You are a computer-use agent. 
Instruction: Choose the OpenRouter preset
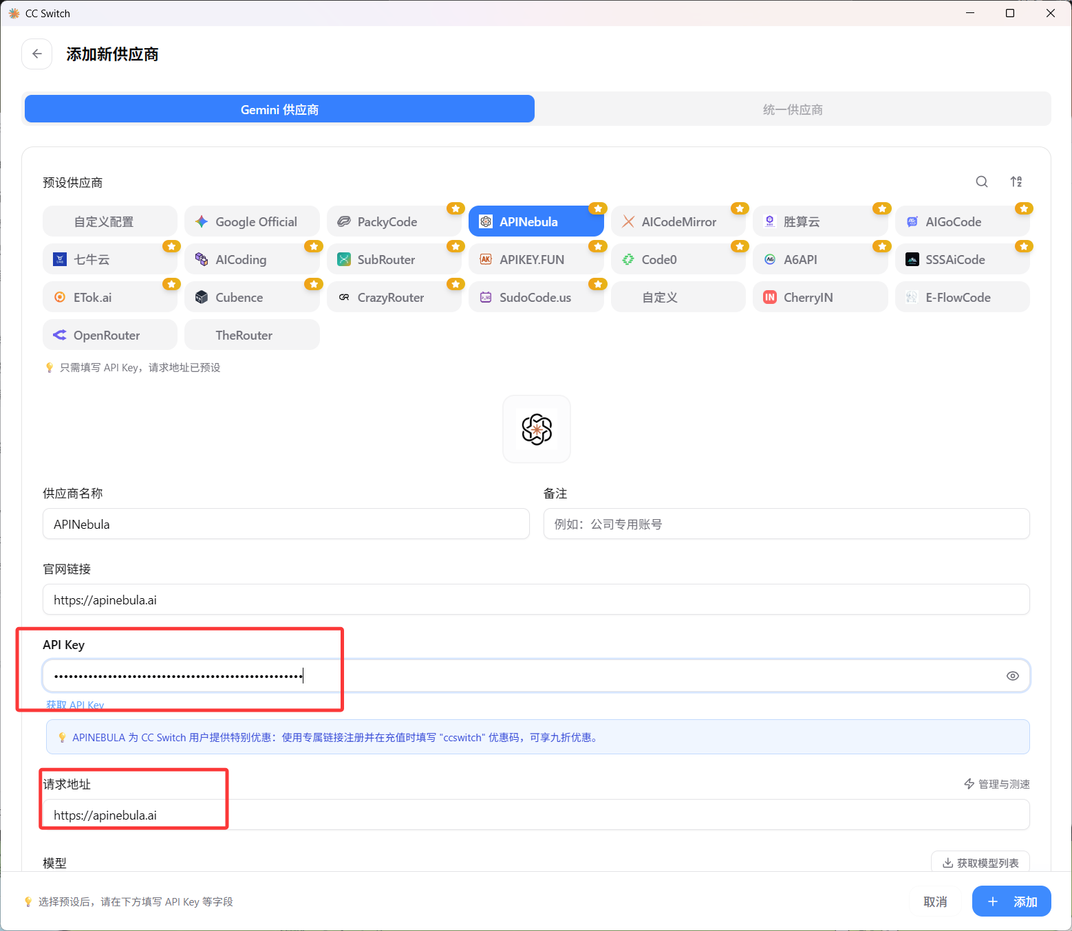(110, 335)
